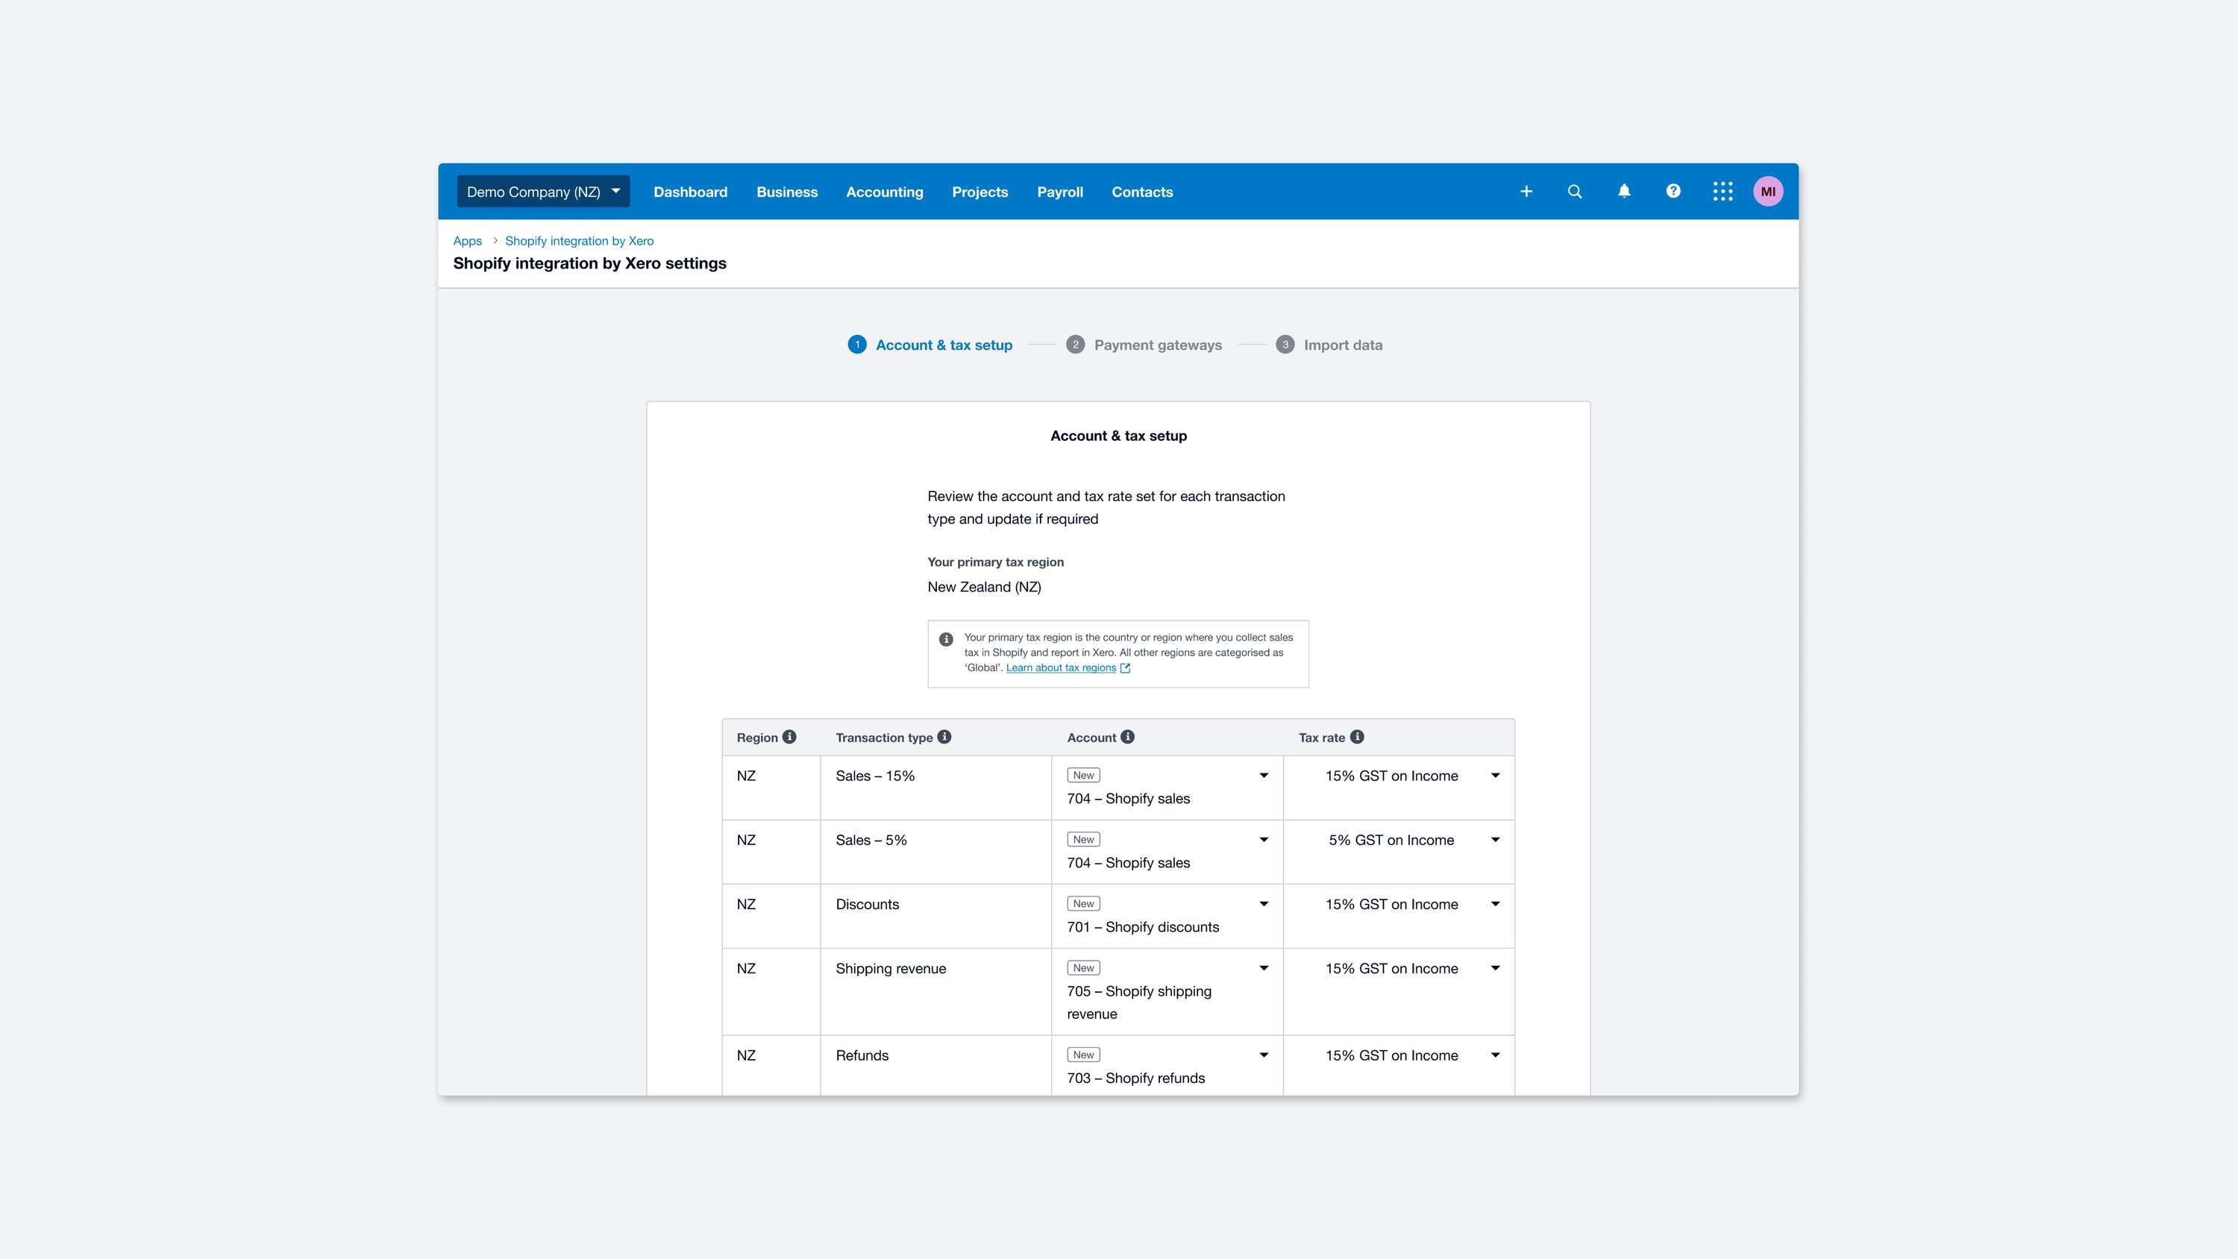The image size is (2238, 1259).
Task: Follow the Learn about tax regions link
Action: click(1061, 668)
